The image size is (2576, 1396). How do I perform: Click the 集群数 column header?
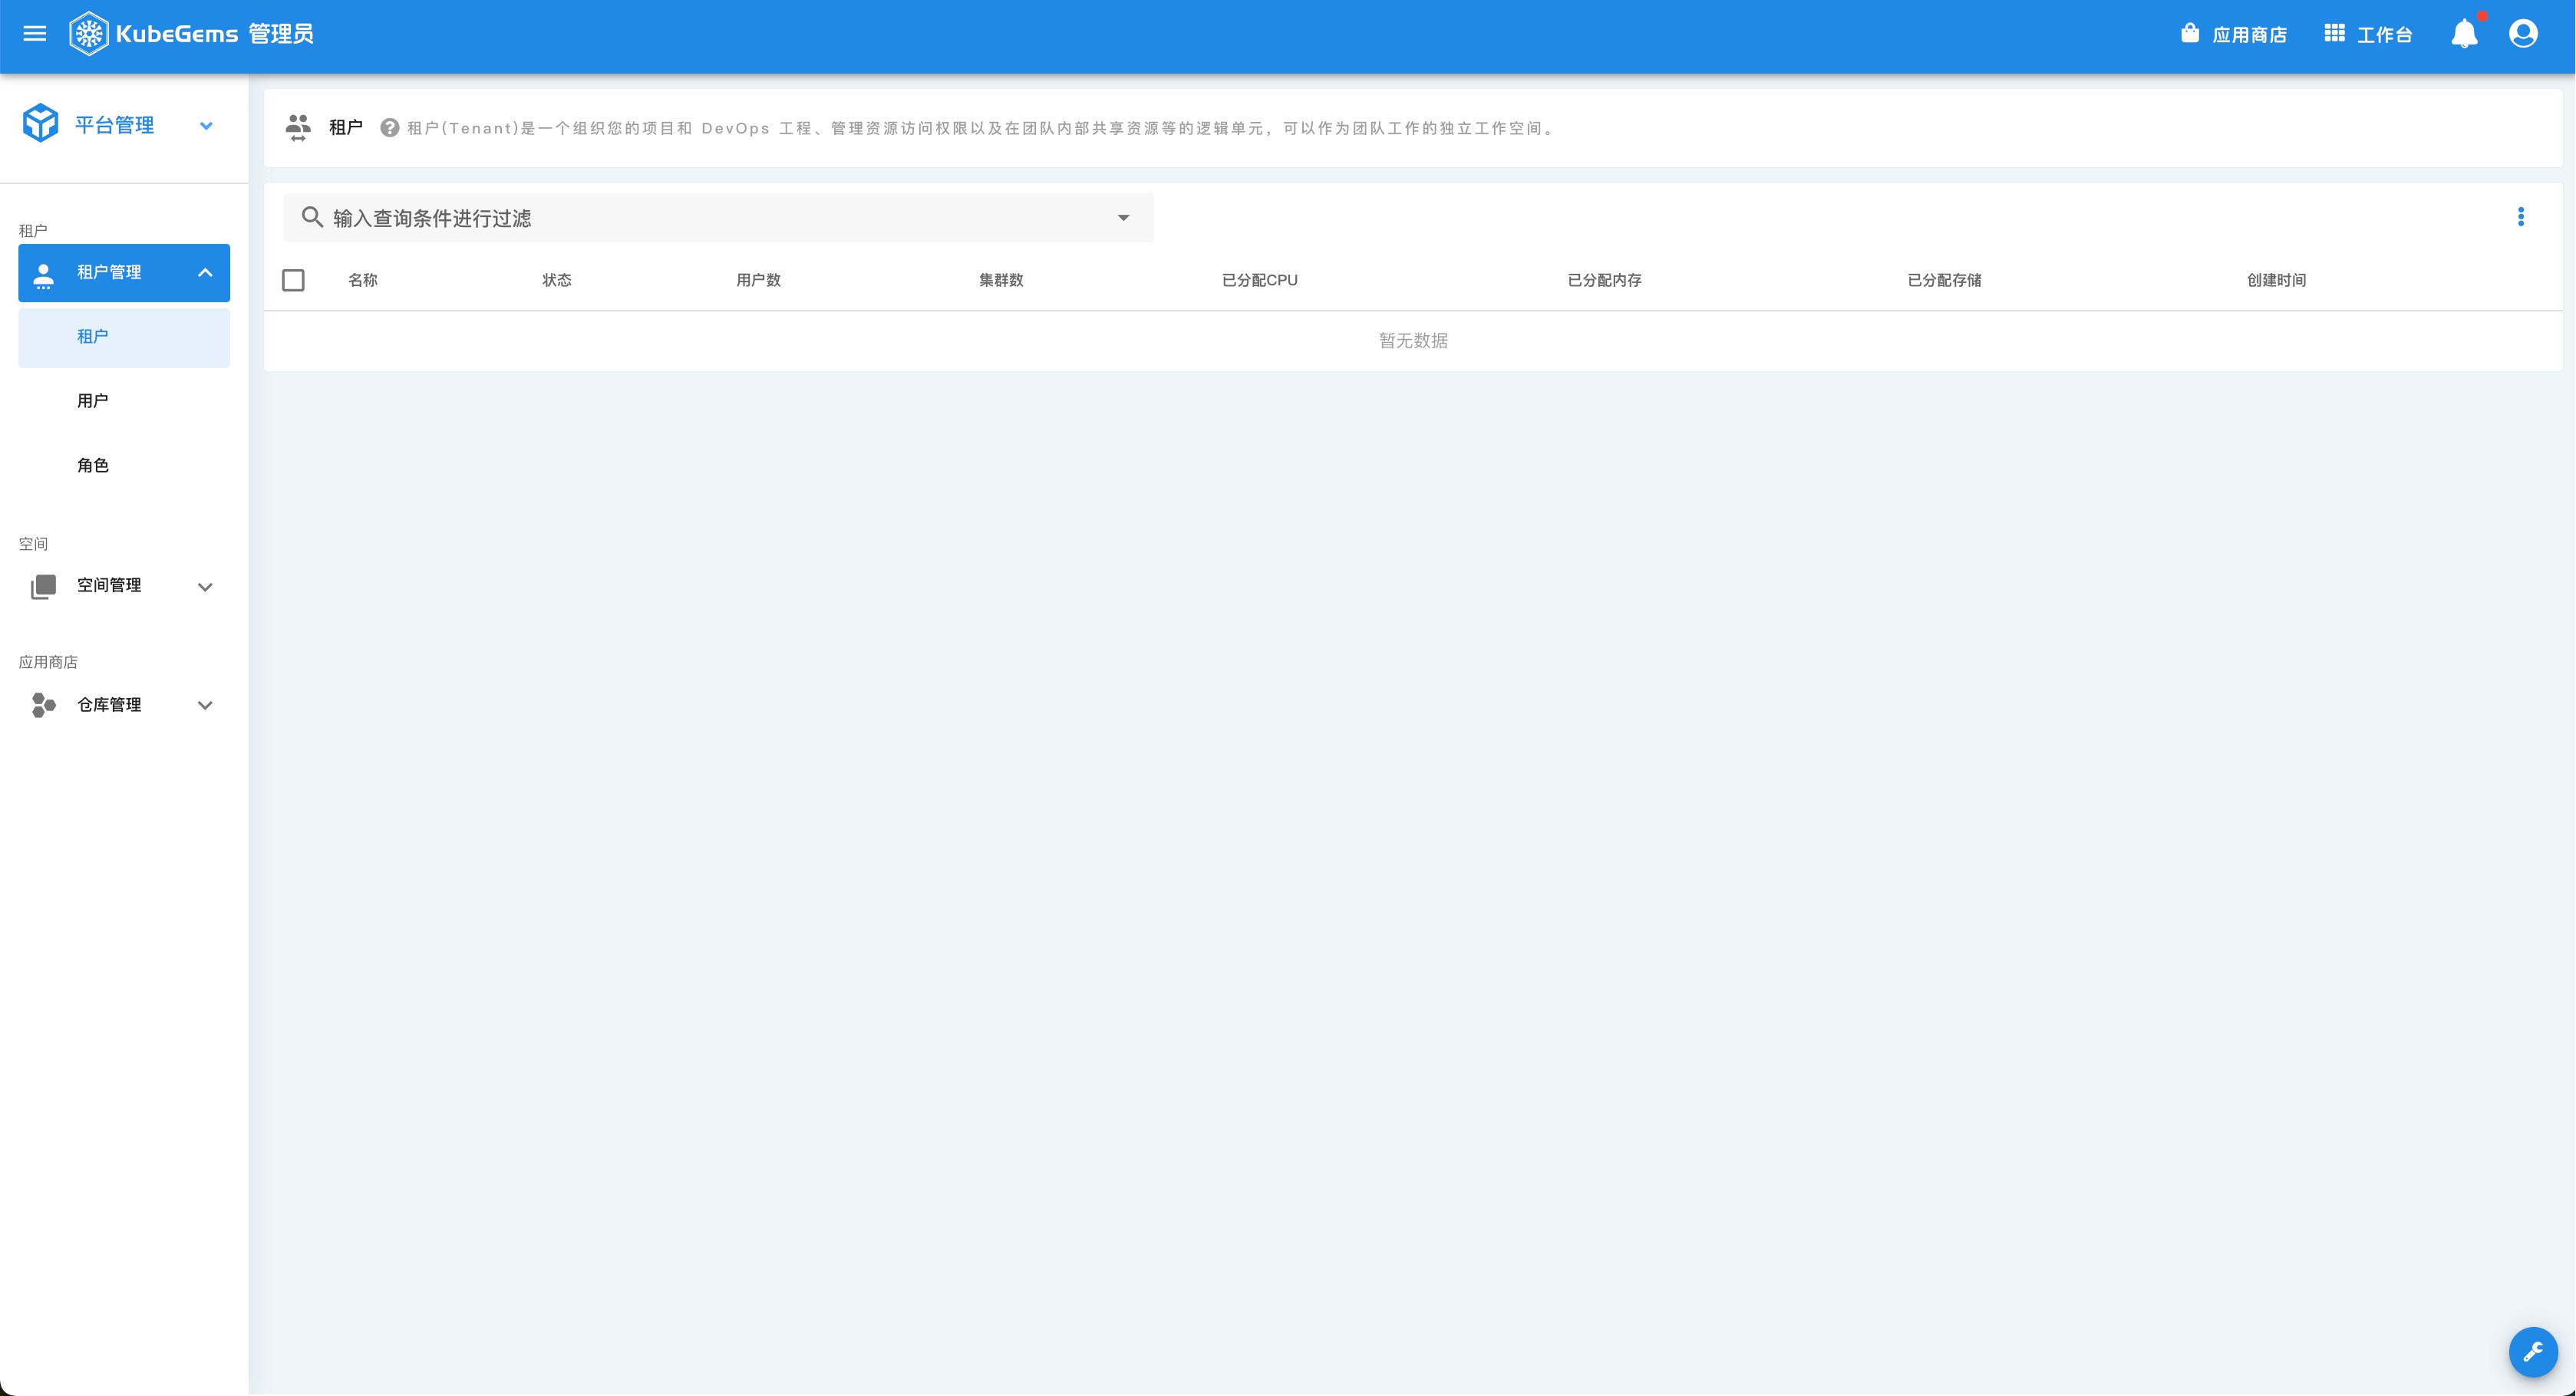[x=1001, y=281]
